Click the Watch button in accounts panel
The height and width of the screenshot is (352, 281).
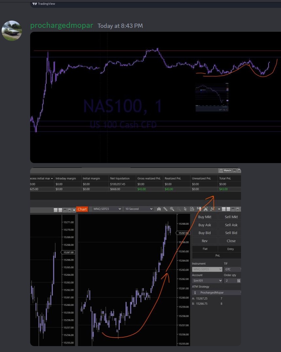(225, 171)
